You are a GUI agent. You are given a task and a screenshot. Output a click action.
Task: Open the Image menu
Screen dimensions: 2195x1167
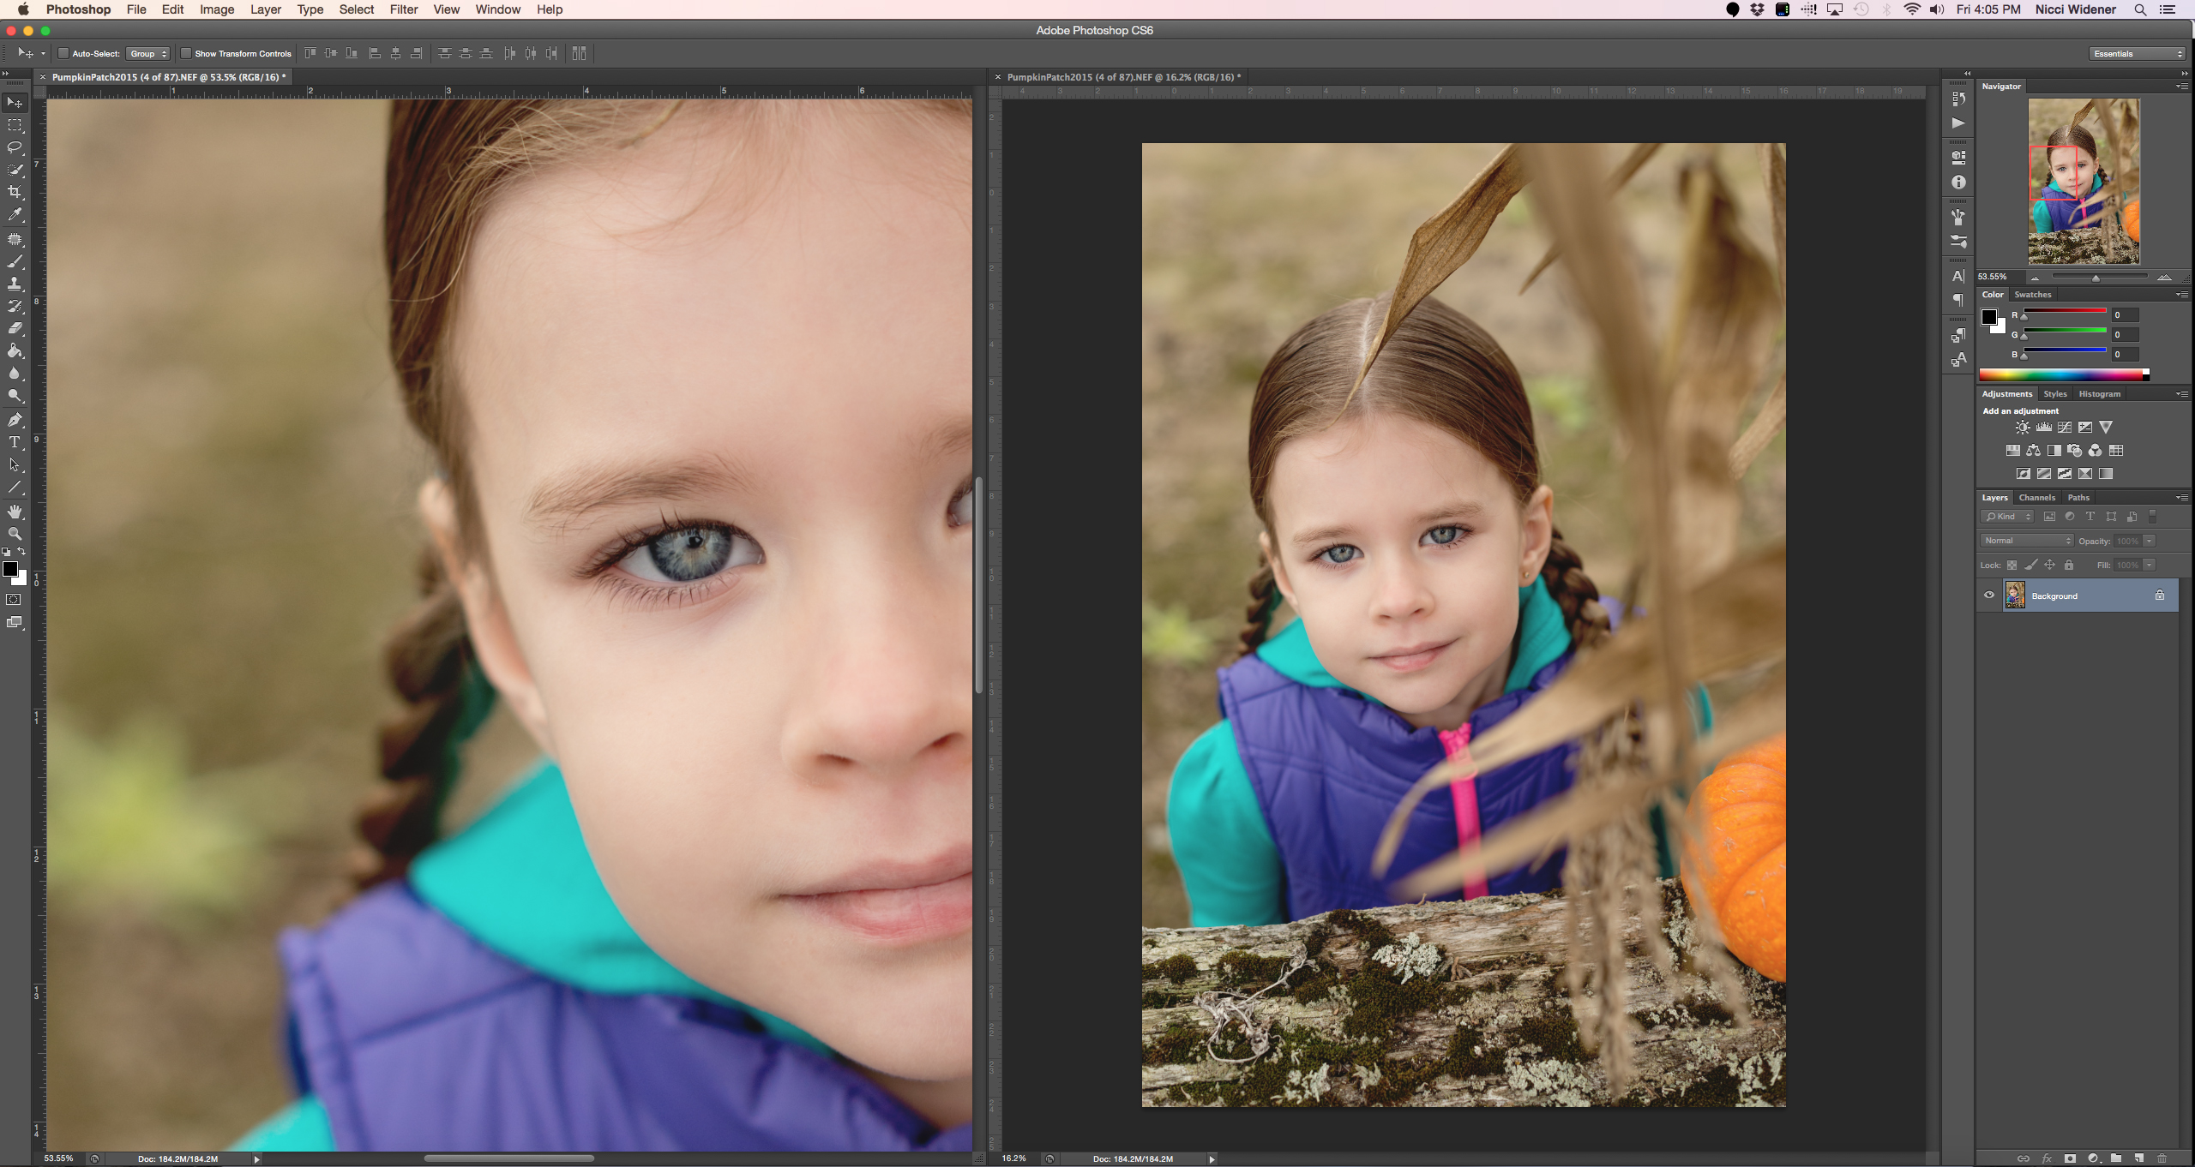click(215, 10)
